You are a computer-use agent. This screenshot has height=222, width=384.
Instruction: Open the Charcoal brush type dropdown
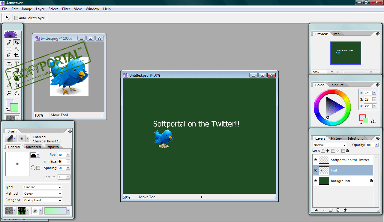pyautogui.click(x=14, y=139)
